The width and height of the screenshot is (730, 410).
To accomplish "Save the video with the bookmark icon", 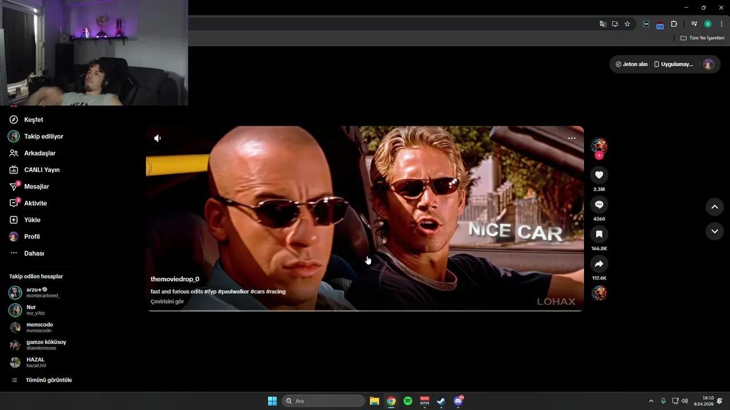I will pyautogui.click(x=599, y=234).
